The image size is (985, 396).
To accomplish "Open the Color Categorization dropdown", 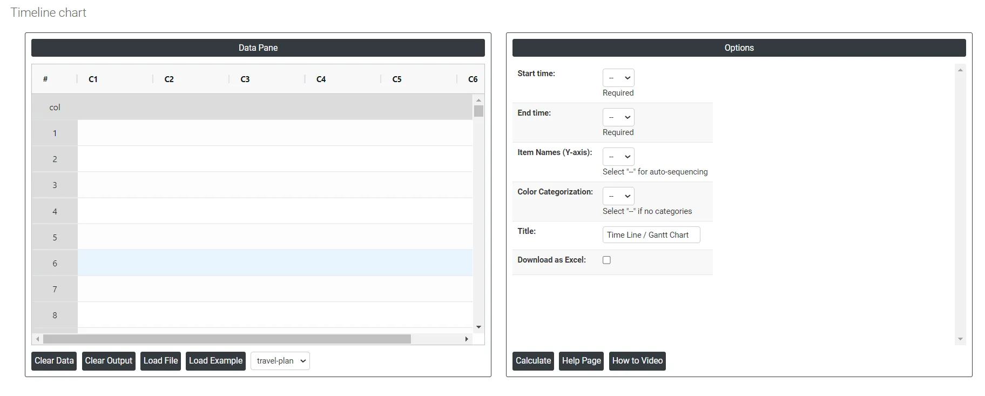I will click(618, 196).
